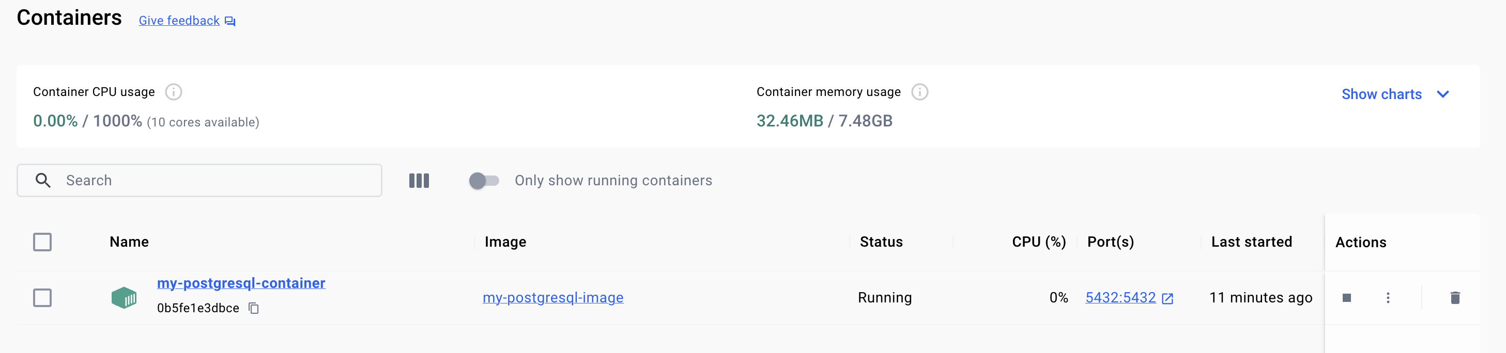This screenshot has width=1506, height=353.
Task: Open the three-dot container actions menu
Action: pos(1388,298)
